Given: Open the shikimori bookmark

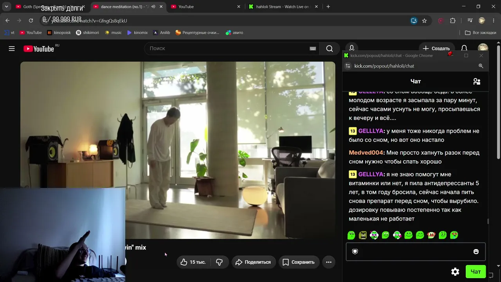Looking at the screenshot, I should (x=87, y=33).
